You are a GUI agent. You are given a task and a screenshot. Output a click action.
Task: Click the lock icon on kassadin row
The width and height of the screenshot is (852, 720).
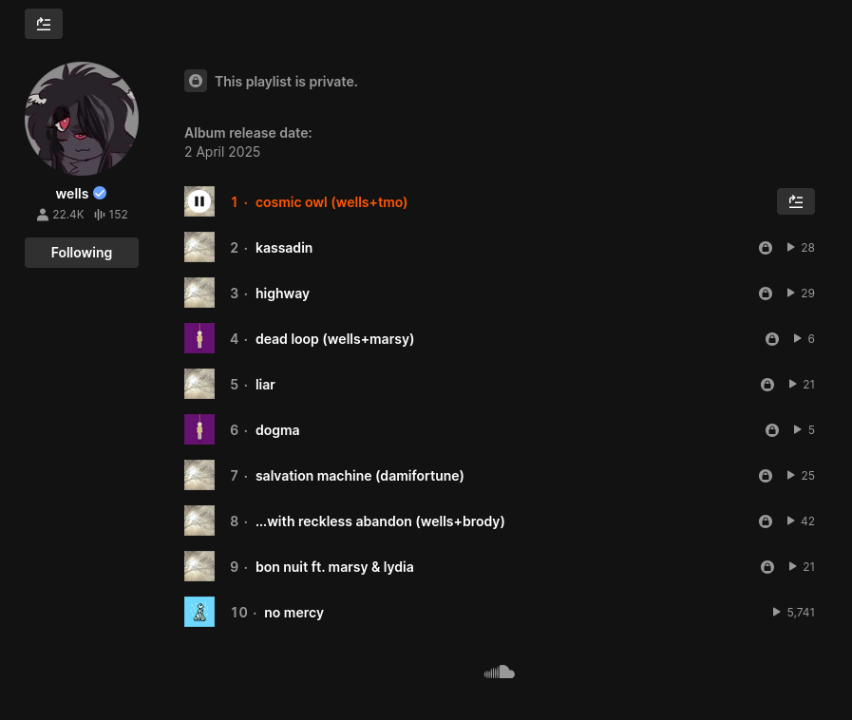point(765,248)
